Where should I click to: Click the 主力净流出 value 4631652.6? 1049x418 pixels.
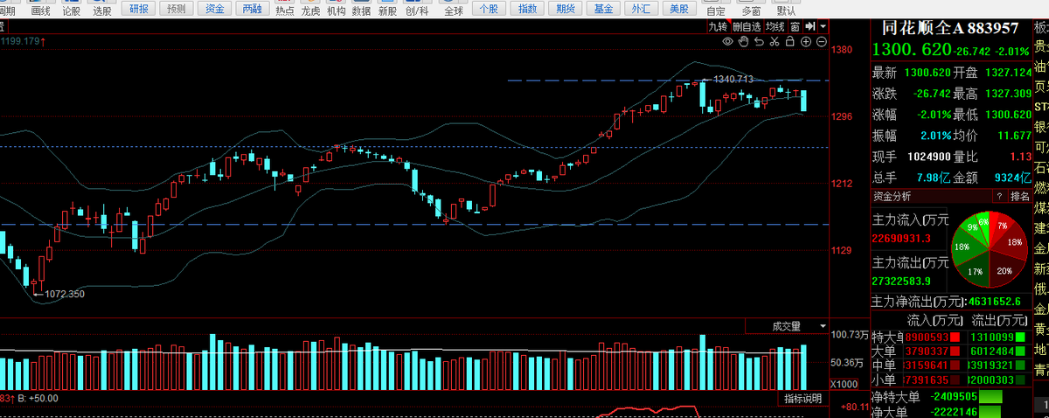pos(997,302)
